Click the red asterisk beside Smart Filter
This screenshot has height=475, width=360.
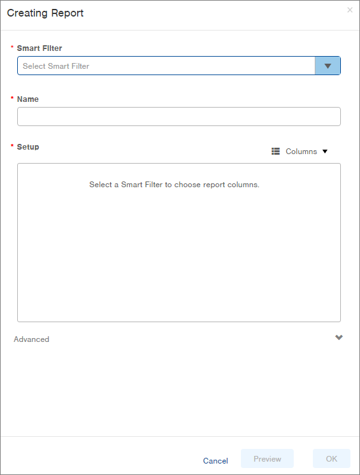(x=12, y=47)
